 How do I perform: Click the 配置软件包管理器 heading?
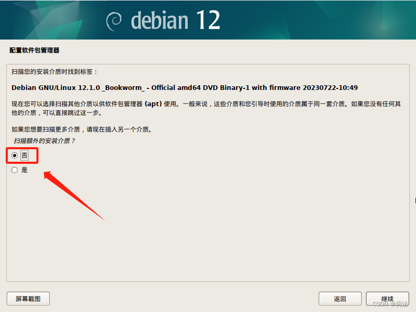pyautogui.click(x=34, y=50)
